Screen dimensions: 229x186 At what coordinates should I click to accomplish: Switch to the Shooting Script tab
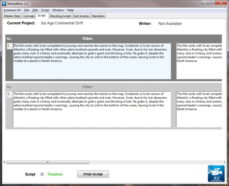pyautogui.click(x=60, y=16)
